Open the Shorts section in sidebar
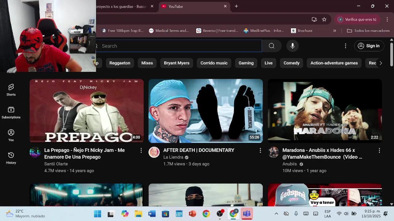Viewport: 394px width, 221px height. [11, 90]
